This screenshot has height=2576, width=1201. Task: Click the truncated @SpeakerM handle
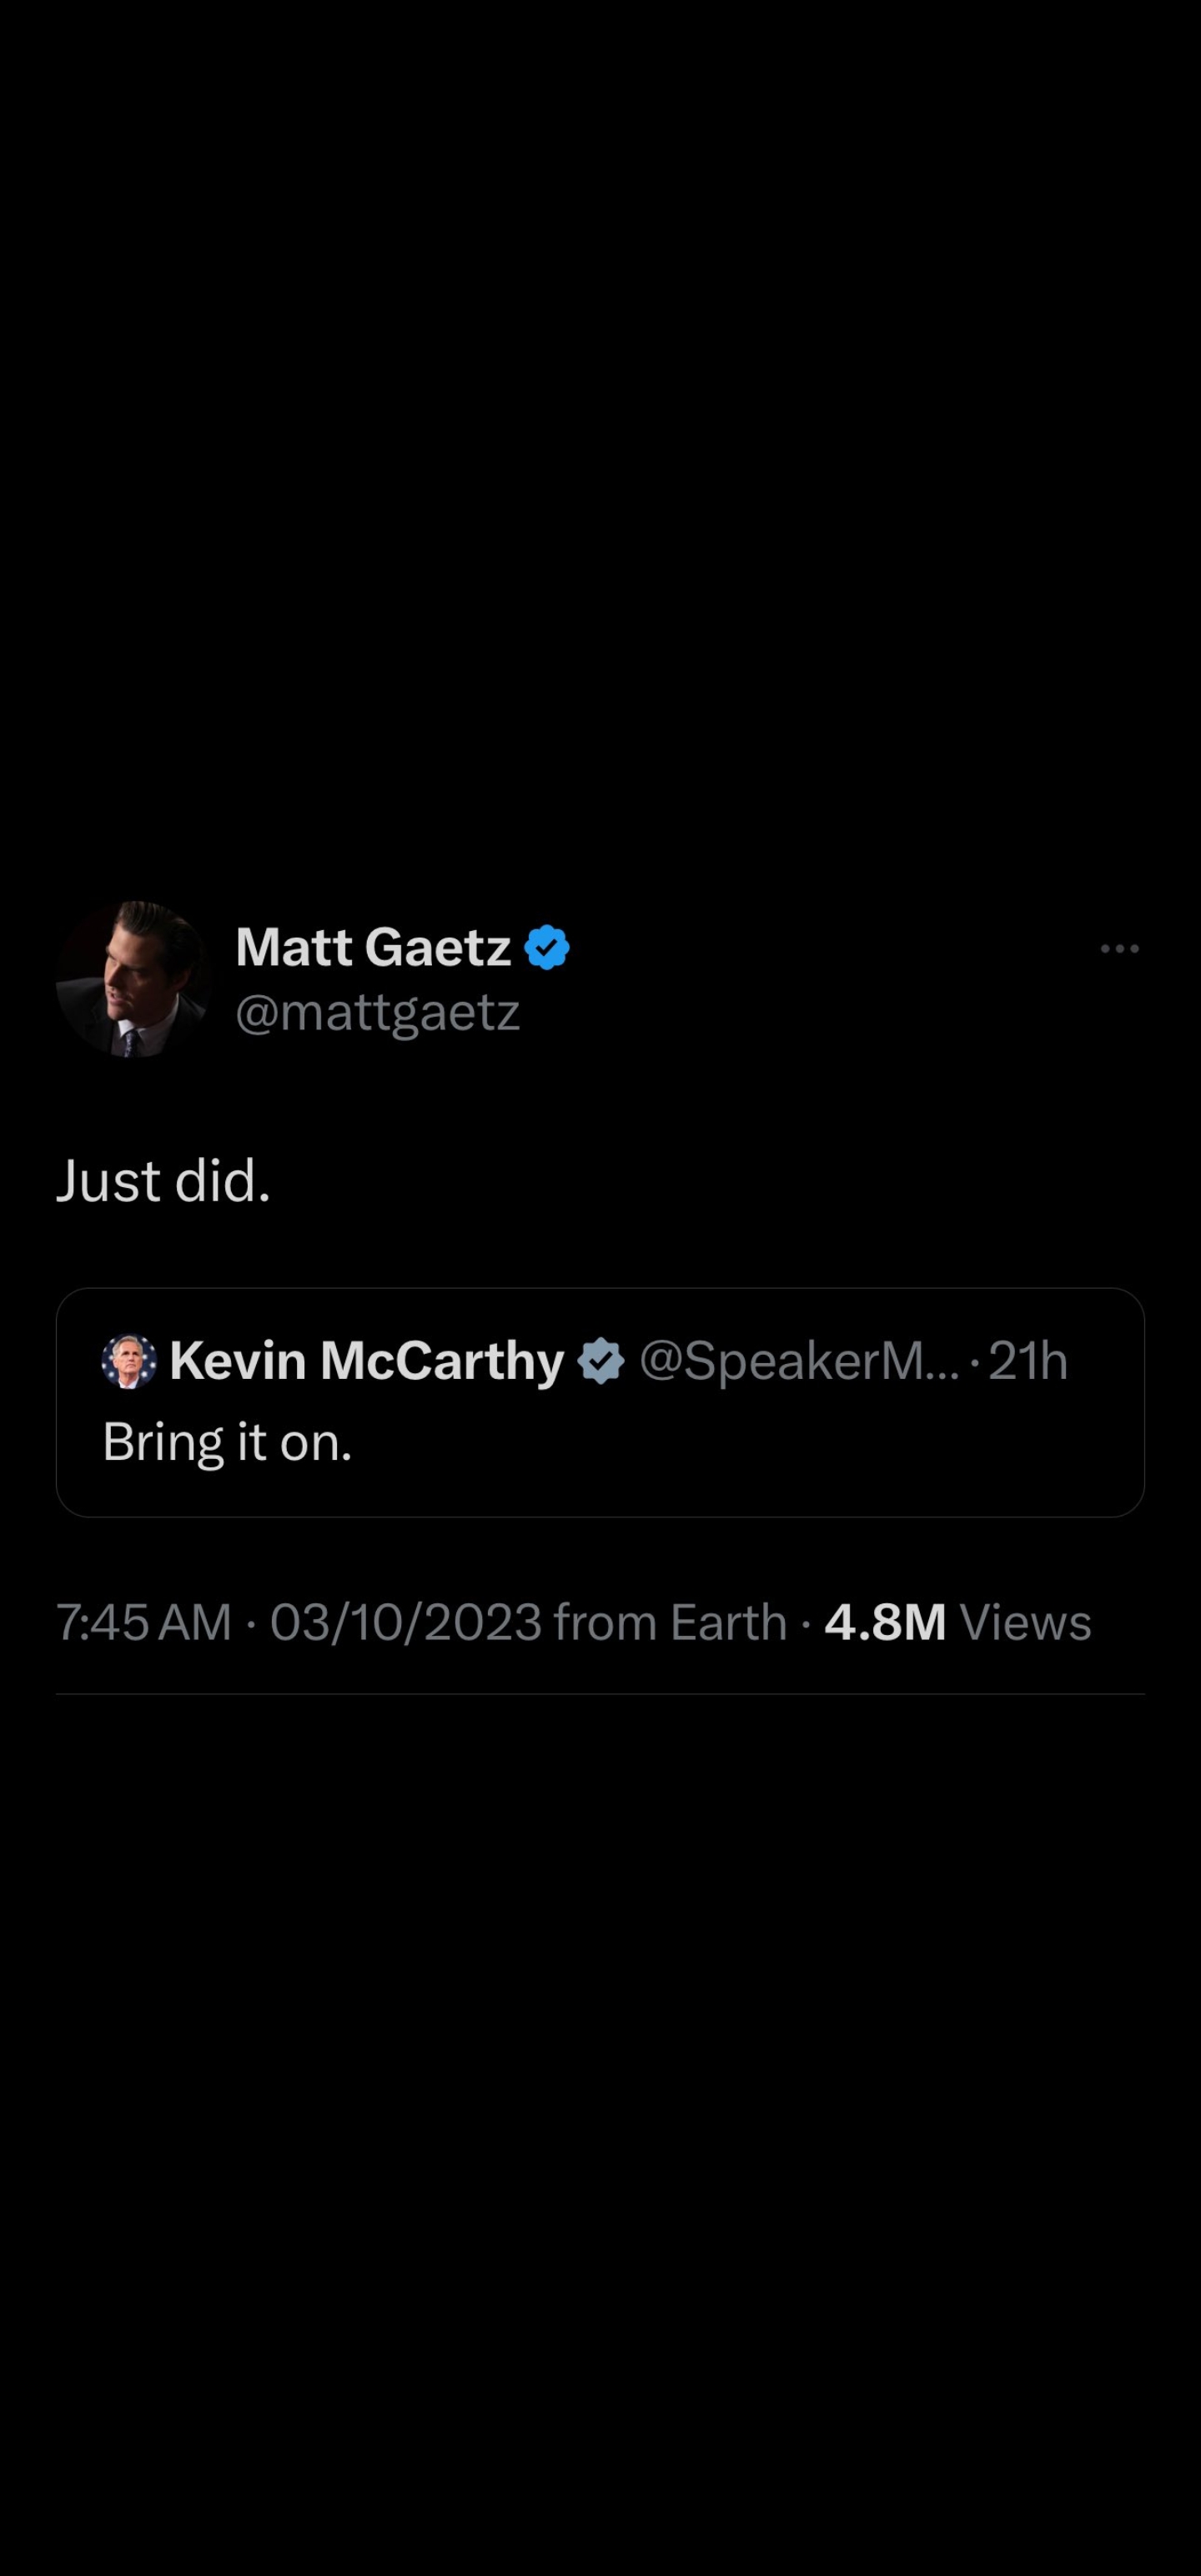[798, 1361]
